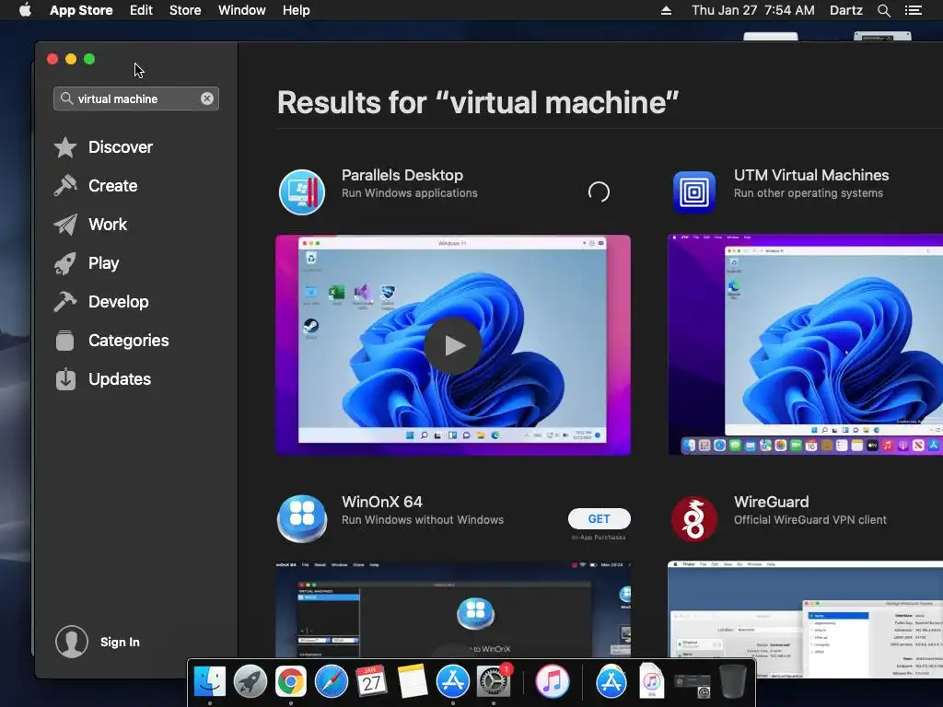Open the Updates section in the sidebar
This screenshot has height=707, width=943.
pyautogui.click(x=102, y=378)
